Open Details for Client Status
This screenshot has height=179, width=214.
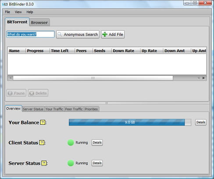tap(97, 143)
